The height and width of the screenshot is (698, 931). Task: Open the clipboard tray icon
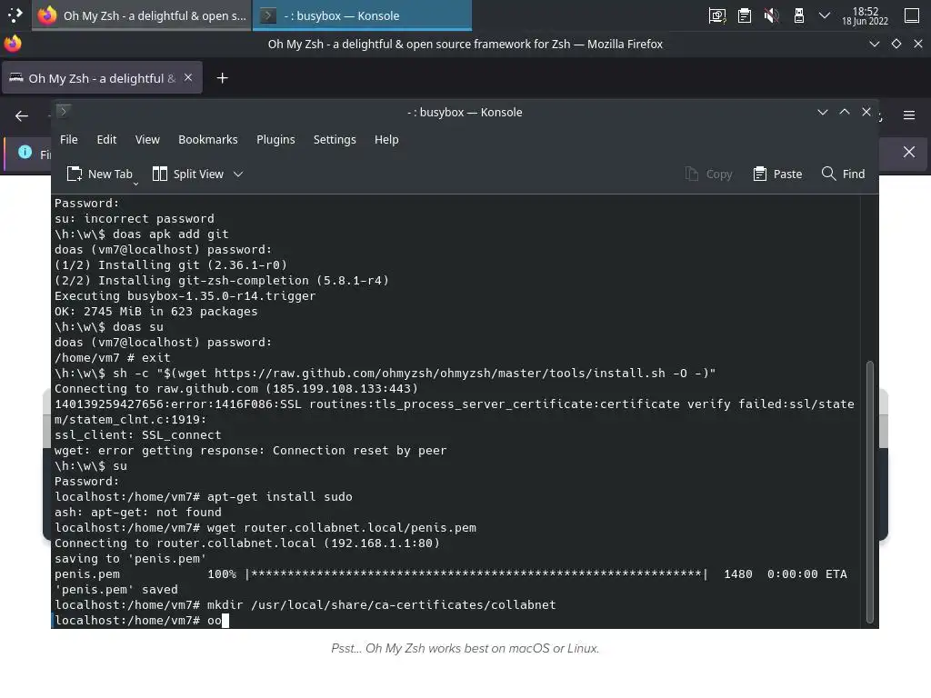[745, 15]
